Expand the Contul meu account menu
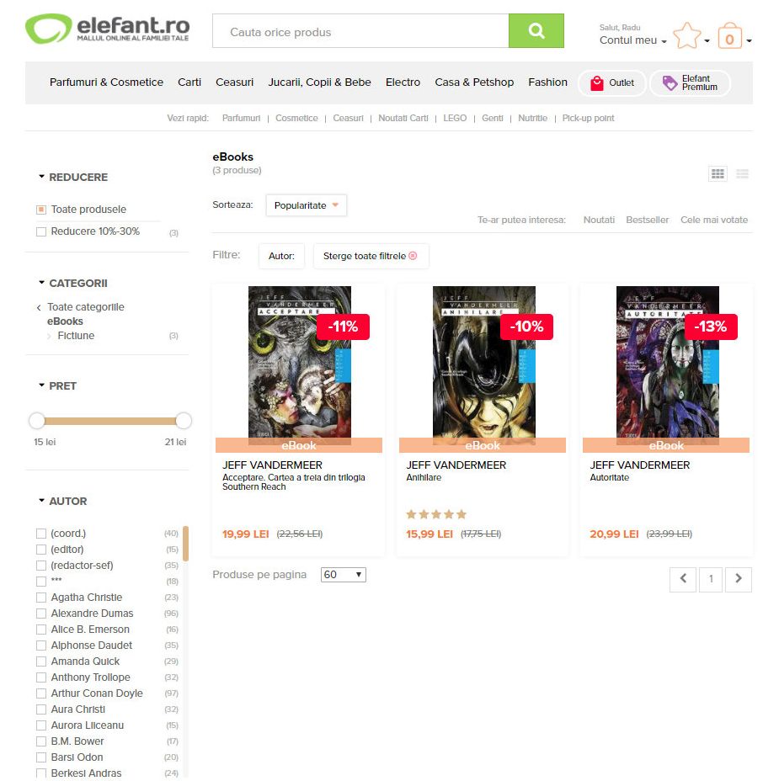Image resolution: width=779 pixels, height=781 pixels. tap(632, 40)
